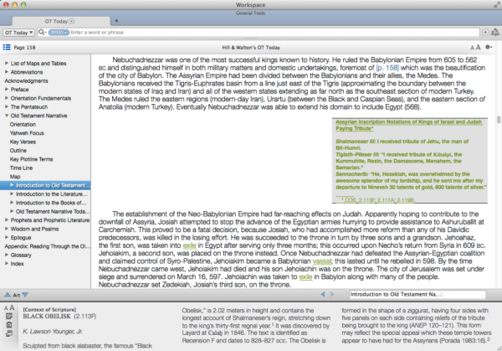
Task: Open the Outline entry
Action: click(x=18, y=150)
